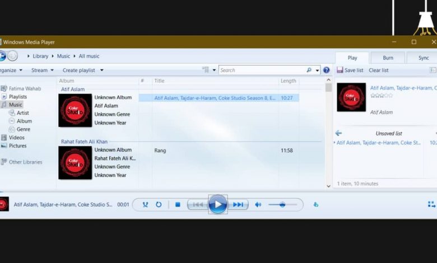The width and height of the screenshot is (437, 263).
Task: Click the previous list arrow beside Unsaved list
Action: pos(338,133)
